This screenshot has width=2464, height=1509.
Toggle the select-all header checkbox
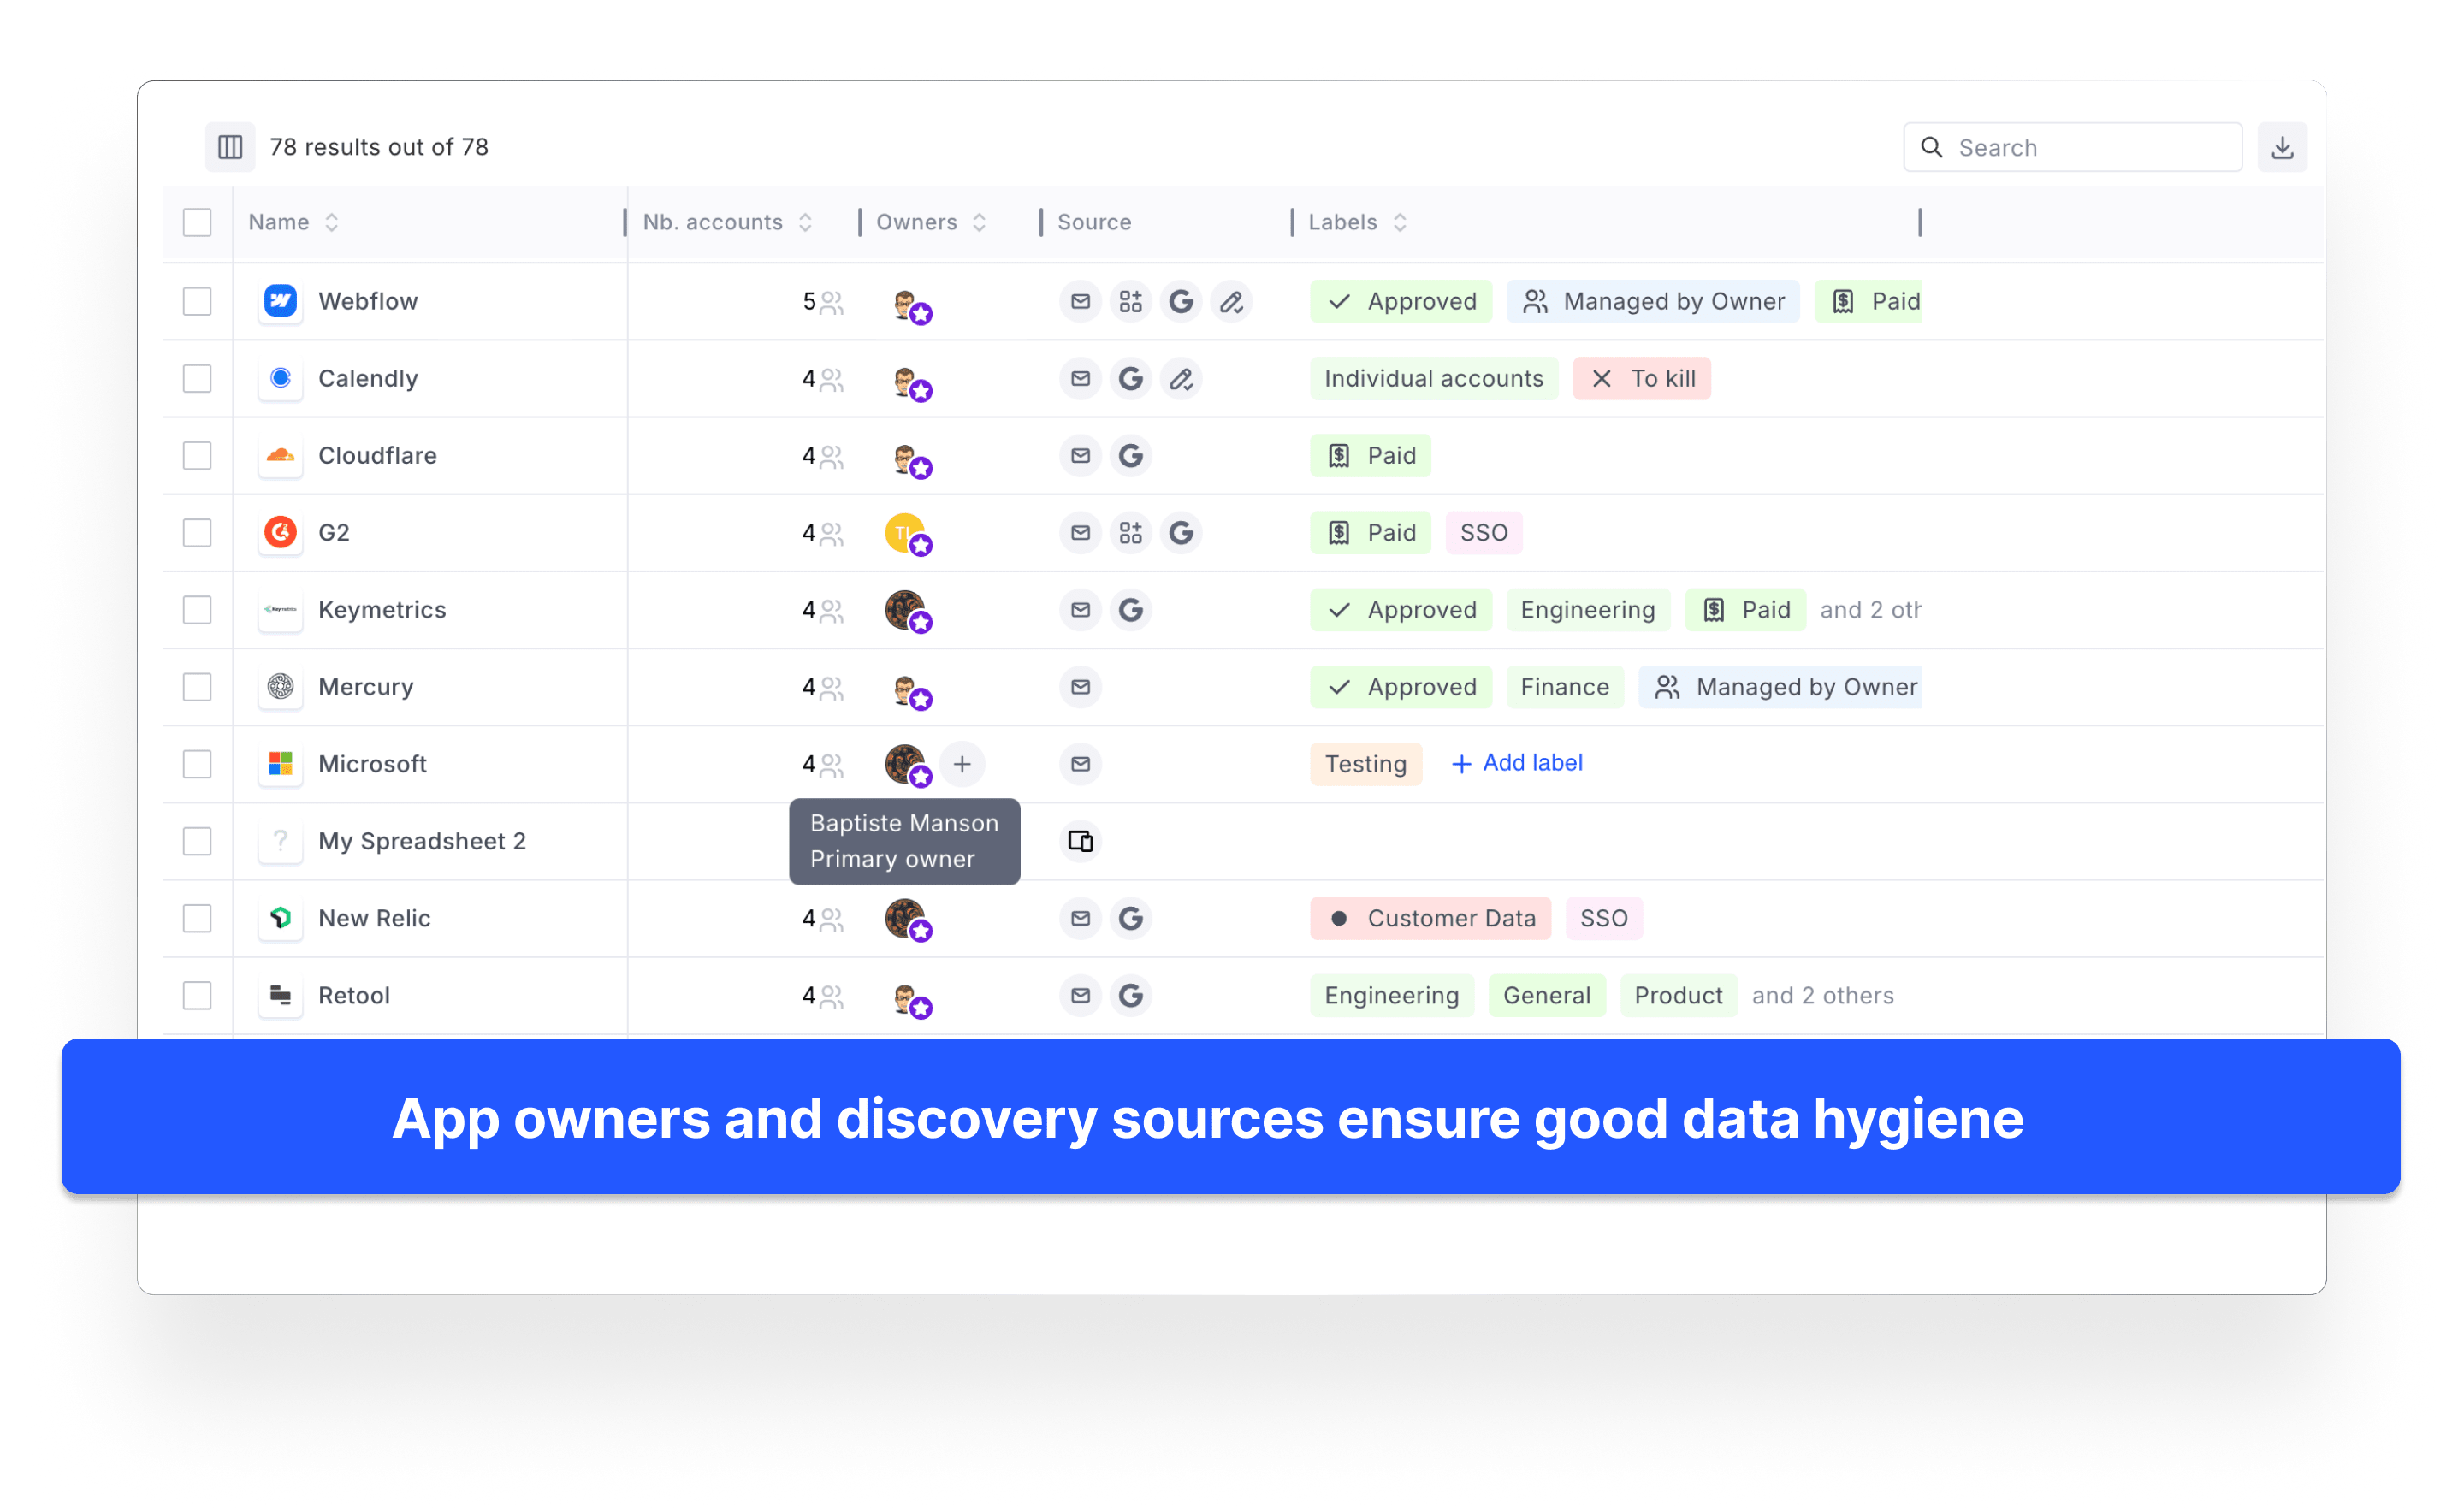tap(197, 222)
